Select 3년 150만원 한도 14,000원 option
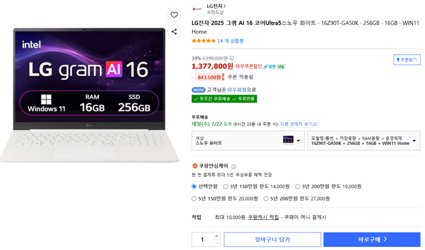Viewport: 425px width, 250px height. click(225, 186)
